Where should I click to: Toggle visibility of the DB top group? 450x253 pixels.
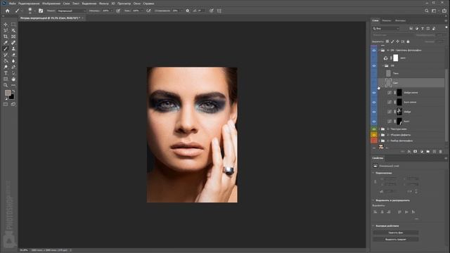tap(374, 50)
